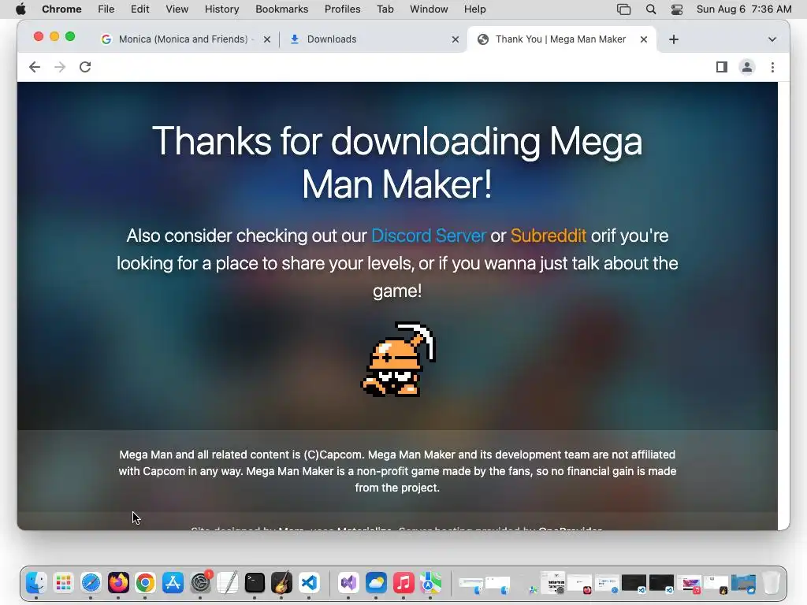Image resolution: width=807 pixels, height=605 pixels.
Task: Launch Safari from the dock
Action: tap(91, 583)
